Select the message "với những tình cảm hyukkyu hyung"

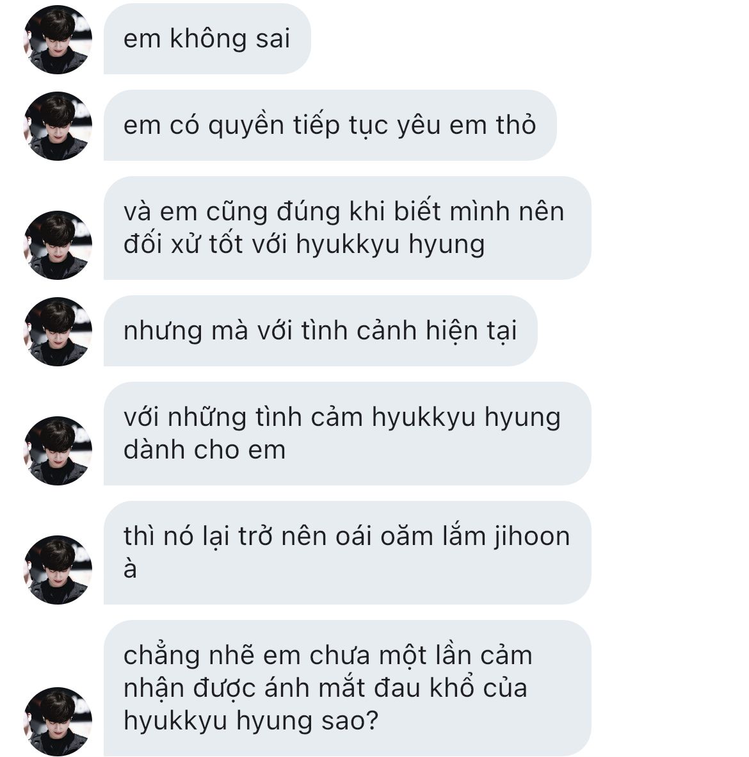pos(348,434)
